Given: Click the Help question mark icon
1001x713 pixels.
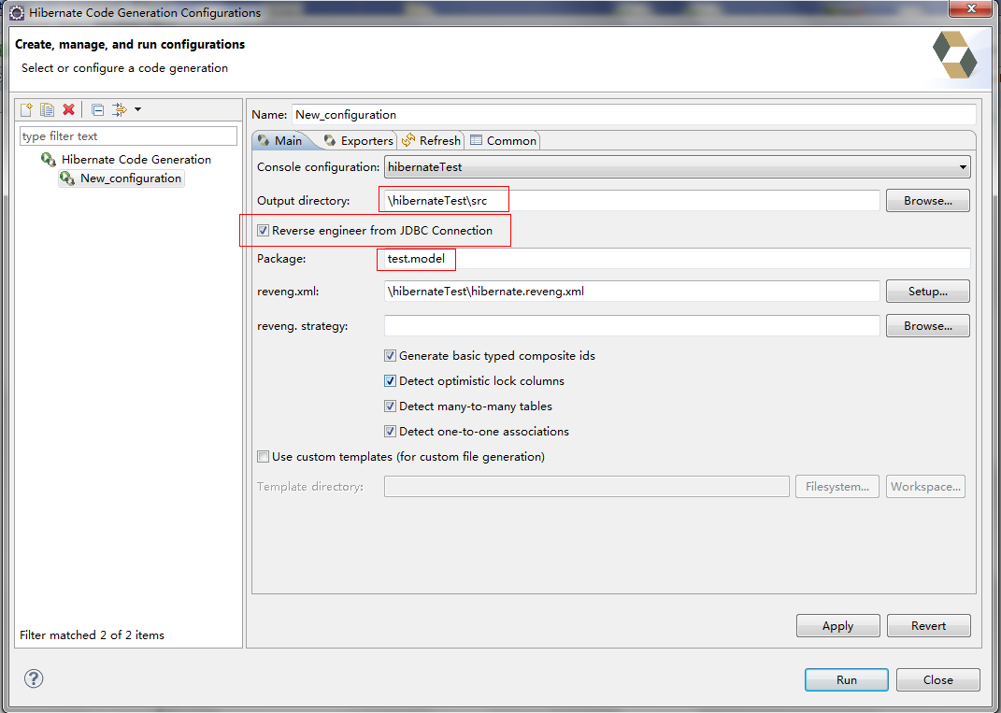Looking at the screenshot, I should click(34, 679).
